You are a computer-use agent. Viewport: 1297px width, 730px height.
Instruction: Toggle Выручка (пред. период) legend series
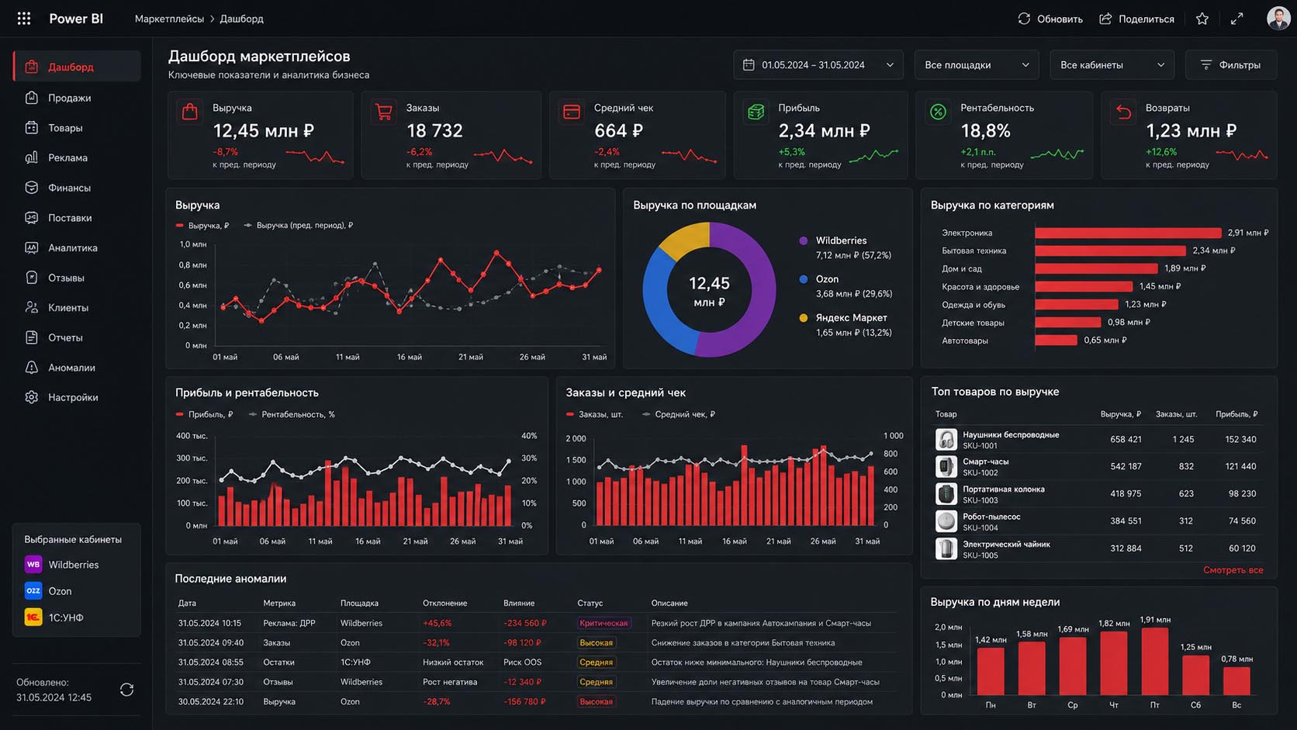pyautogui.click(x=299, y=225)
